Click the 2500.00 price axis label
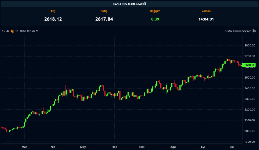This screenshot has width=259, height=150. click(x=250, y=78)
